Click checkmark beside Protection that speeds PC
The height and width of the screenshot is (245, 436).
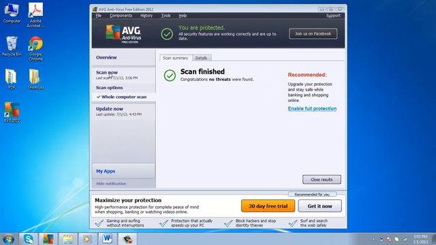(x=163, y=223)
